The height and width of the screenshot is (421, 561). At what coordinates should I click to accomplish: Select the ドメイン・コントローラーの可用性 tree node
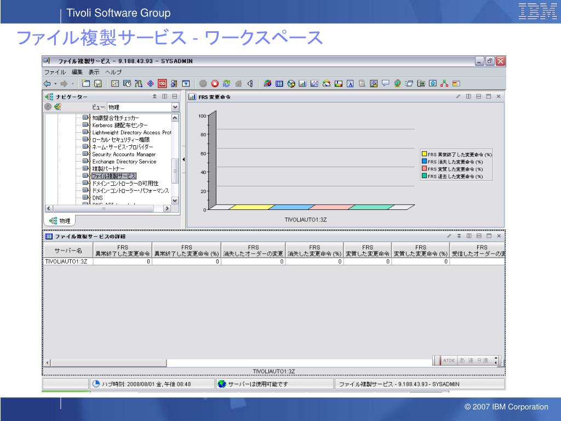click(x=125, y=183)
